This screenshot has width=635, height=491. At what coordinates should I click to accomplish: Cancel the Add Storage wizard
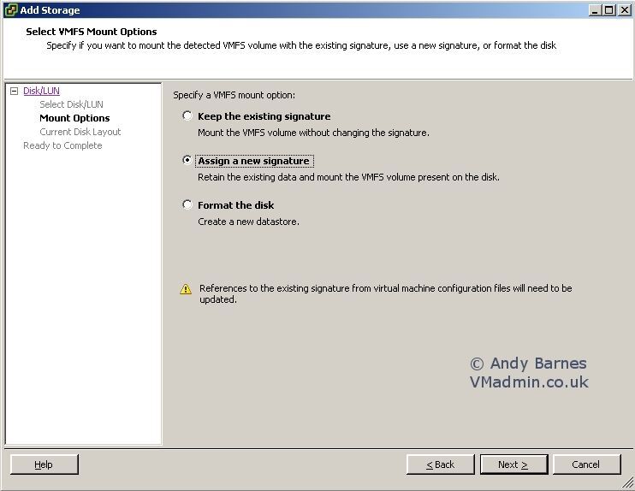586,464
